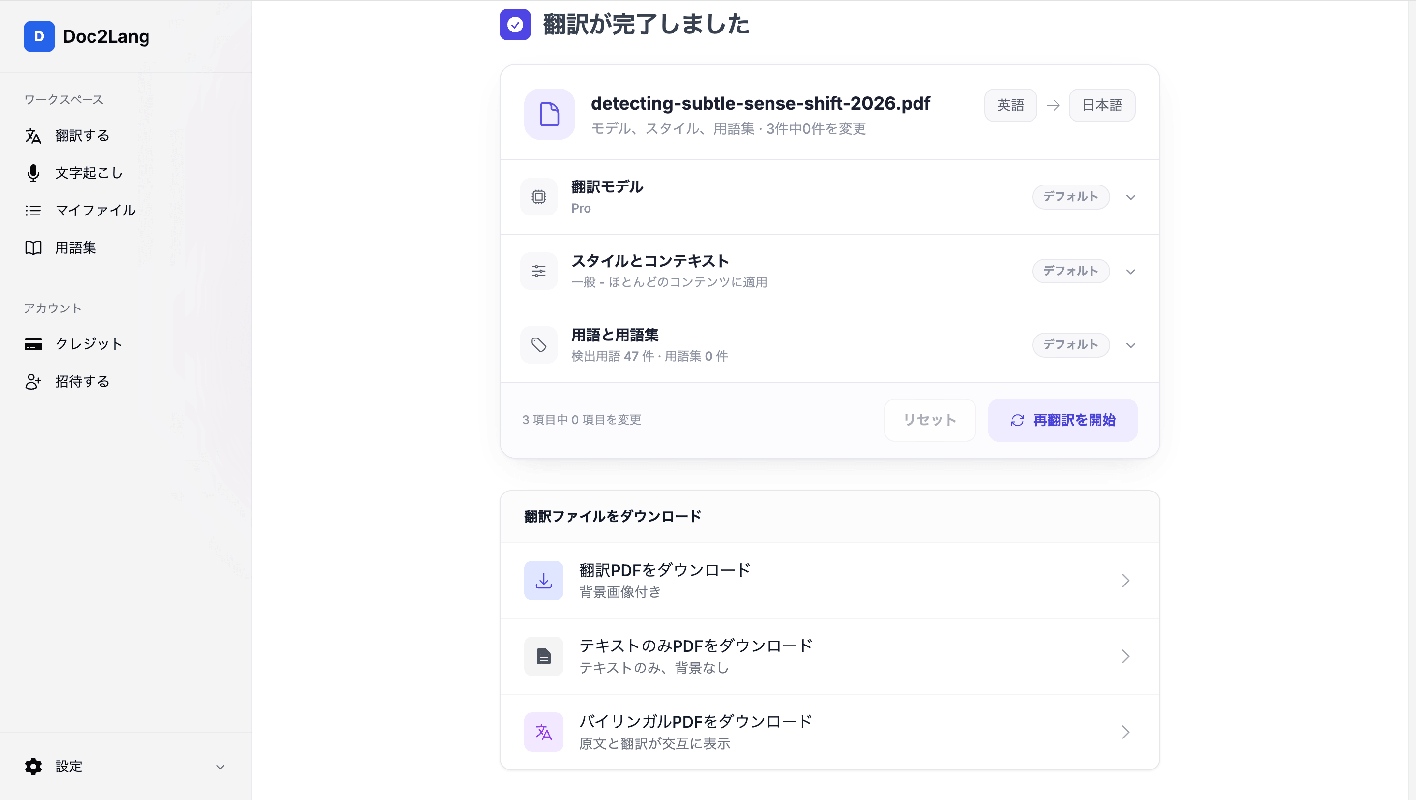Viewport: 1416px width, 800px height.
Task: Click the 3 項目中 0 項目を変更 status text
Action: click(x=582, y=420)
